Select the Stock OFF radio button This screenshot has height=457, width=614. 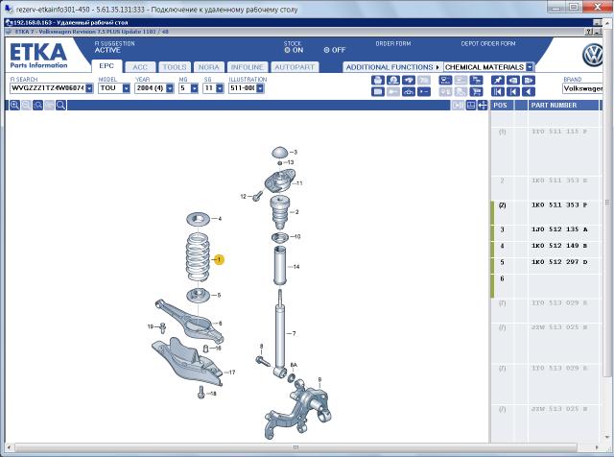326,50
